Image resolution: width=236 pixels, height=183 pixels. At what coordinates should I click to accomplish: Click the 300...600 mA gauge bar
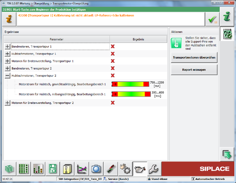point(131,94)
